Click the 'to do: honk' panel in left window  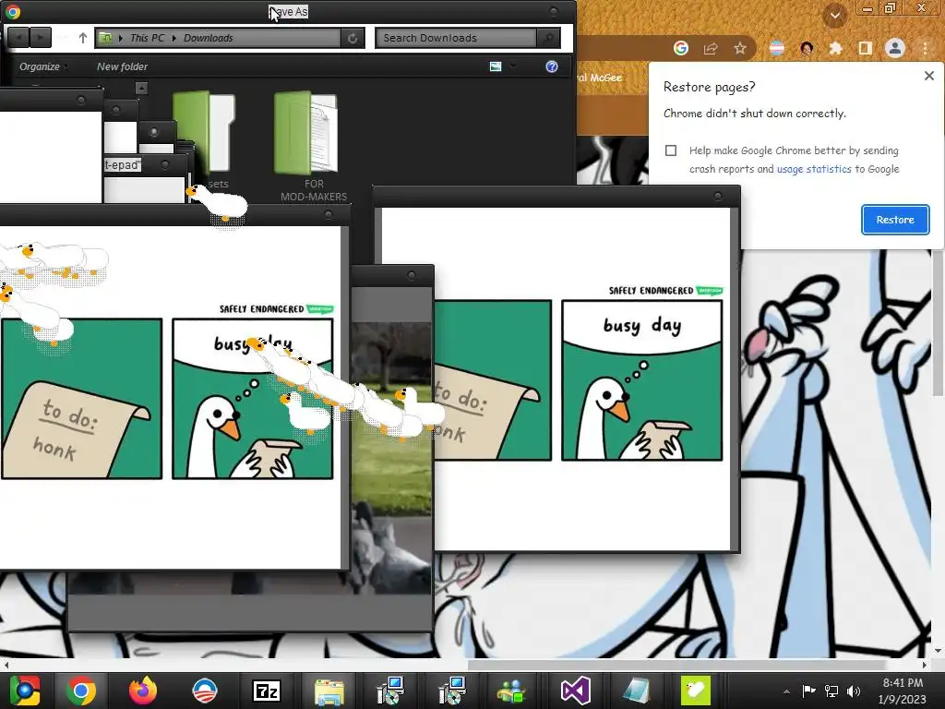81,399
